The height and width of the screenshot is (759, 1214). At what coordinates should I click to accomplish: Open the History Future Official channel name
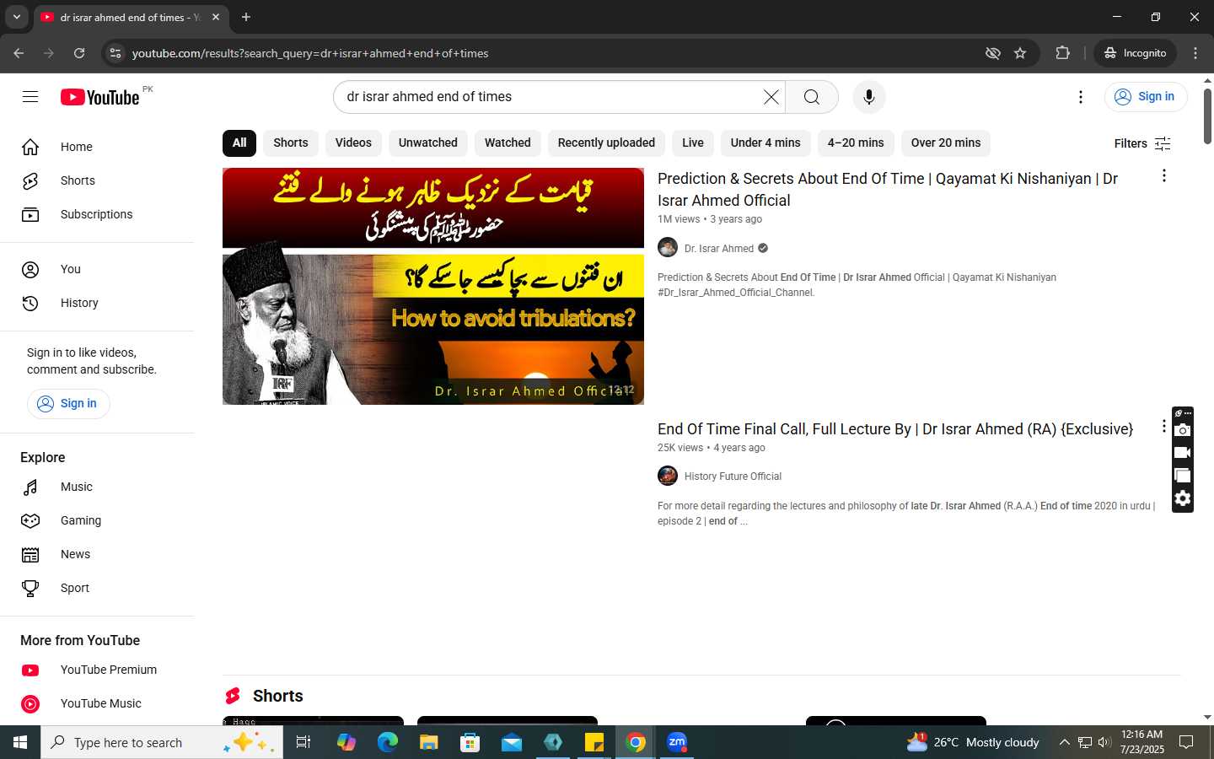click(x=733, y=476)
